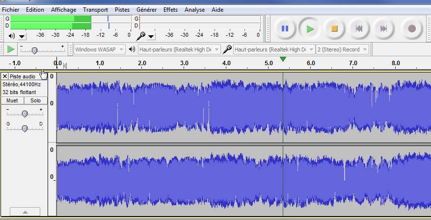Image resolution: width=431 pixels, height=220 pixels.
Task: Click the playback speed slider handle
Action: point(34,51)
